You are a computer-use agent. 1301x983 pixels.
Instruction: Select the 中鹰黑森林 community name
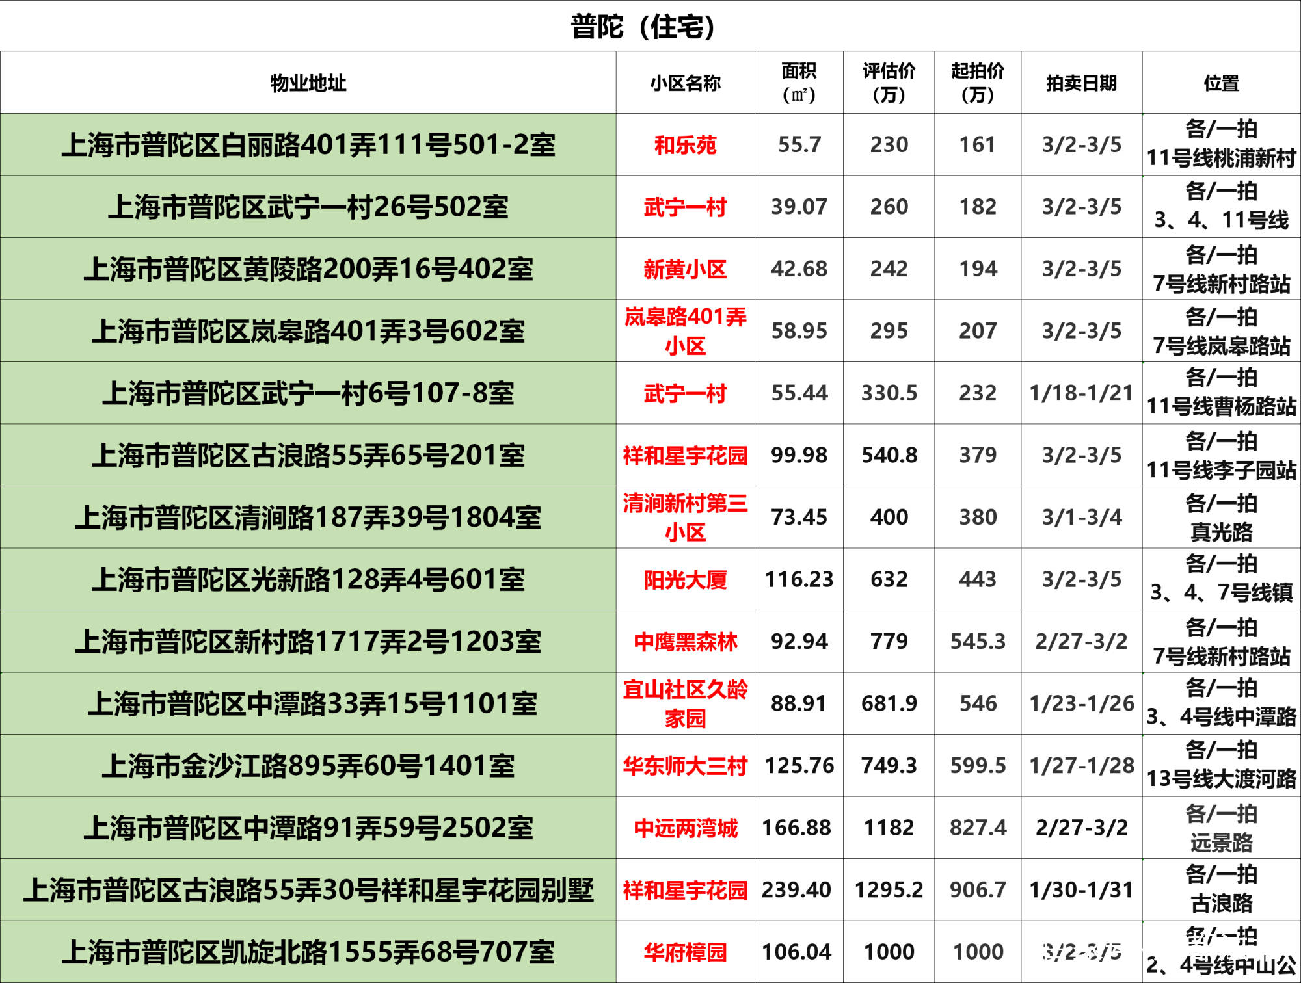tap(685, 640)
